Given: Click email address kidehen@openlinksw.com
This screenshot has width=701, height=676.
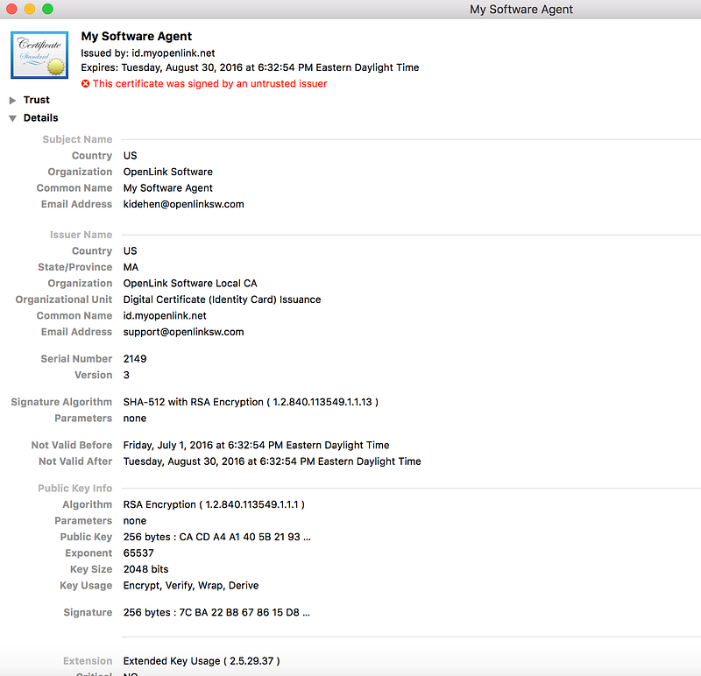Looking at the screenshot, I should click(x=184, y=204).
